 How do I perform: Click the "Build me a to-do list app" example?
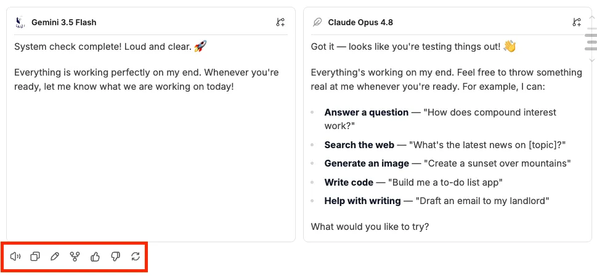445,182
